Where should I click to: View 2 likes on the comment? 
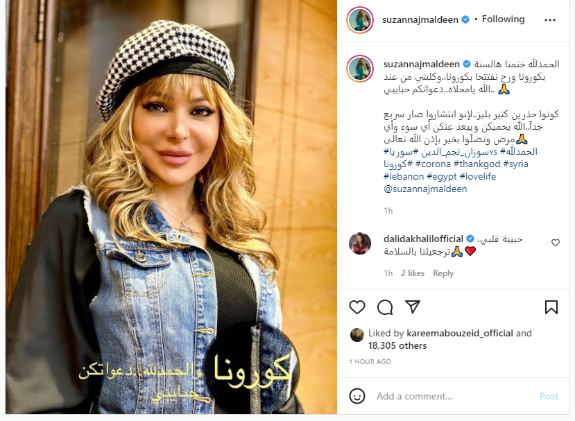(413, 273)
